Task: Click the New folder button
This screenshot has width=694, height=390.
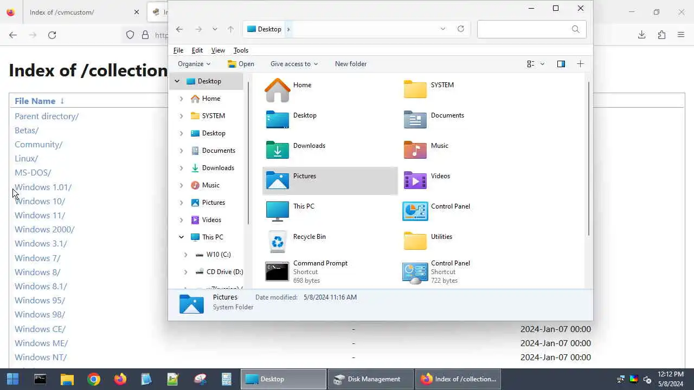Action: coord(351,64)
